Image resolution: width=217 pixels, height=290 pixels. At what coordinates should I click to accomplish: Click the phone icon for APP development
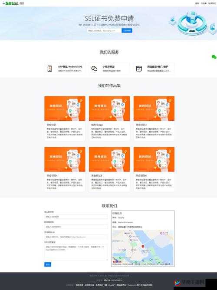50,69
